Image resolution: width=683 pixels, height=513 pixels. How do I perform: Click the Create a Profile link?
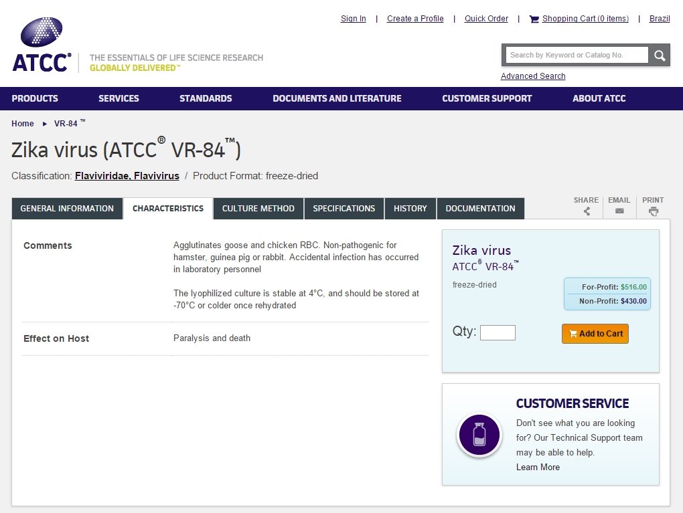click(415, 19)
